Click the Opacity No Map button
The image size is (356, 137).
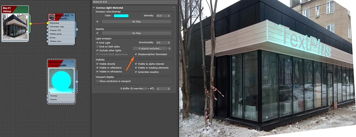pos(136,33)
